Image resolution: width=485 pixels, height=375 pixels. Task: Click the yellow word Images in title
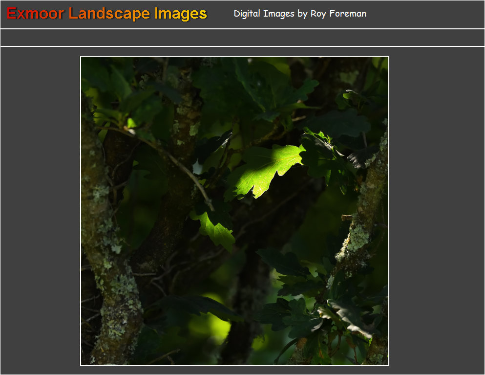point(181,14)
